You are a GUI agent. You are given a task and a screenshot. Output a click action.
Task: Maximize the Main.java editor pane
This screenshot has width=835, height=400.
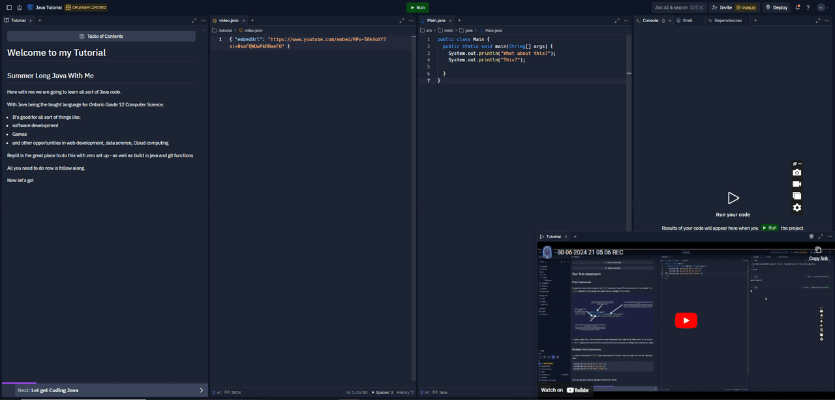[x=617, y=21]
